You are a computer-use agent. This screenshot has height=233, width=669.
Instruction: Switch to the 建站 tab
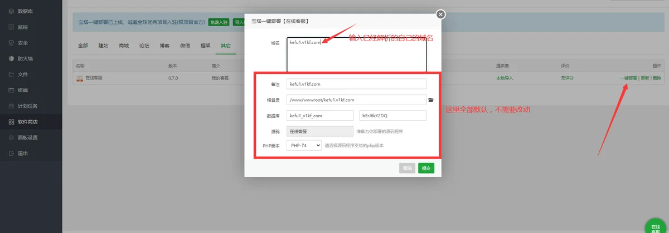(103, 46)
